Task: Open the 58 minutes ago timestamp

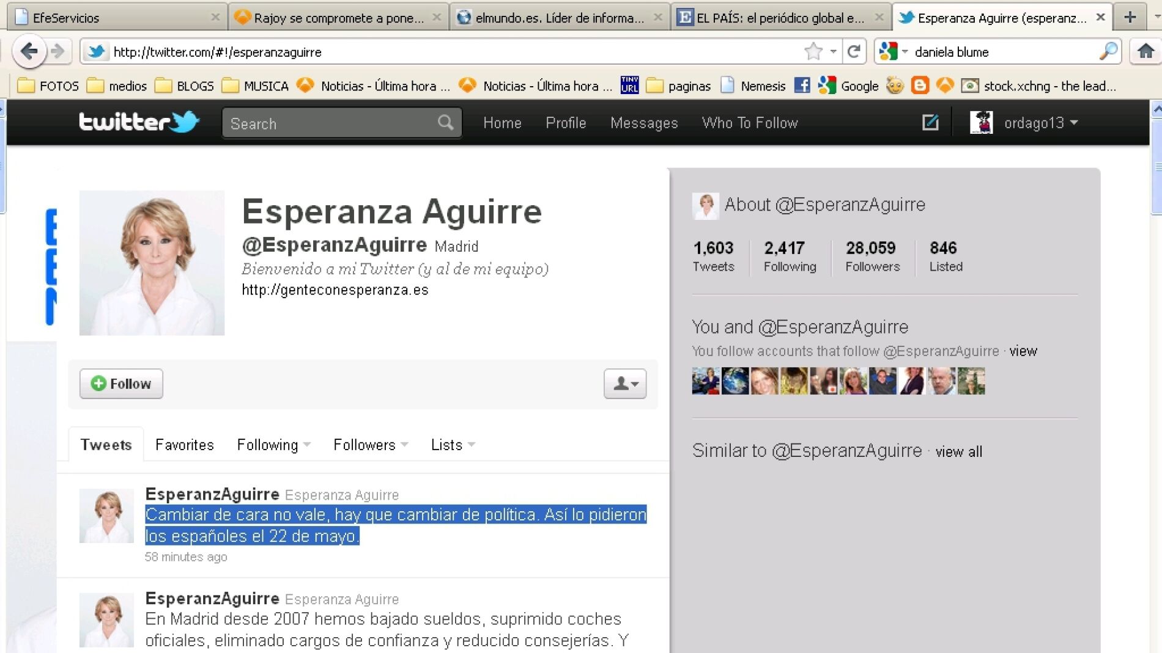Action: point(186,557)
